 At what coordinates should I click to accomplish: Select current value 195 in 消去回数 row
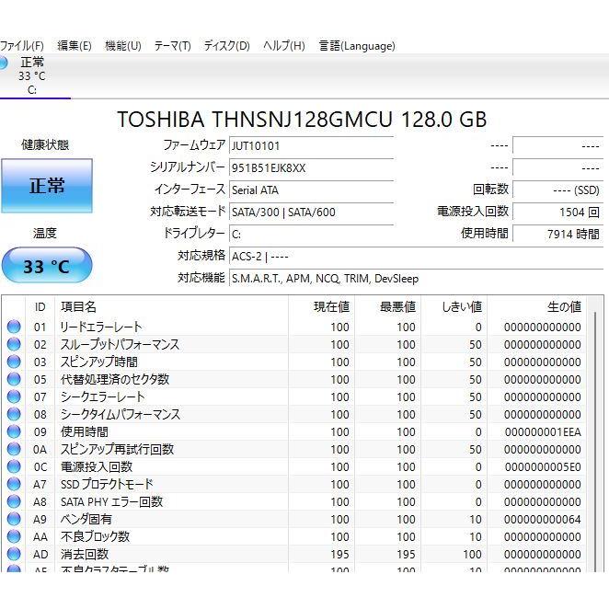point(339,554)
